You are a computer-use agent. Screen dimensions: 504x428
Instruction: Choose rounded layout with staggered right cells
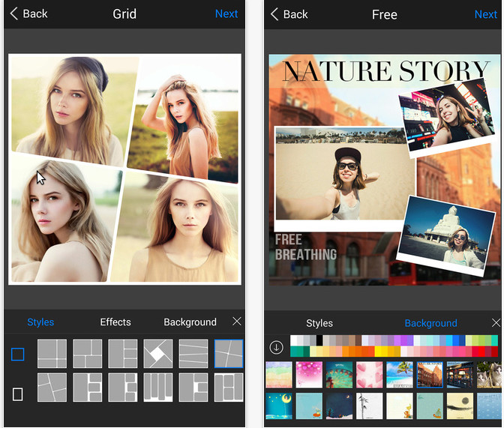click(123, 388)
